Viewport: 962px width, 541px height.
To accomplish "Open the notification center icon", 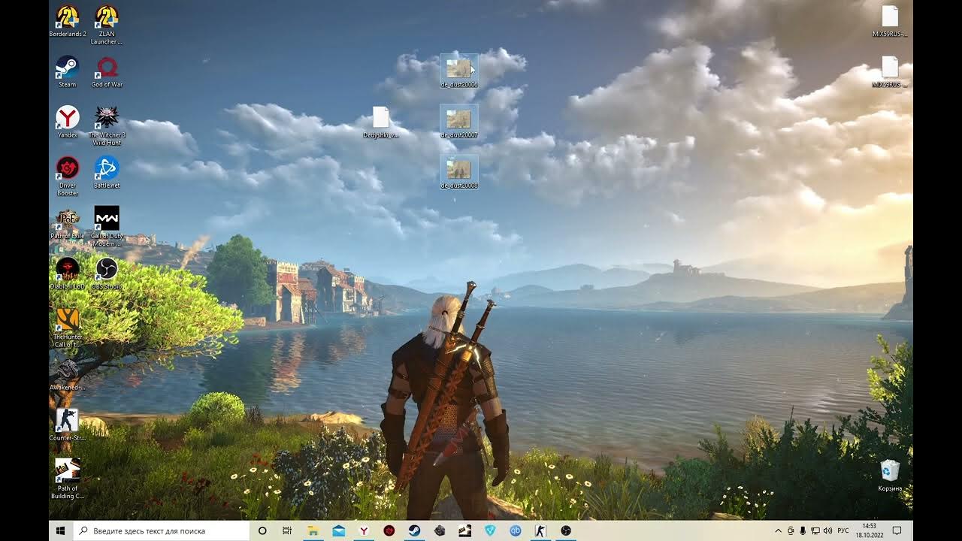I will [x=897, y=530].
